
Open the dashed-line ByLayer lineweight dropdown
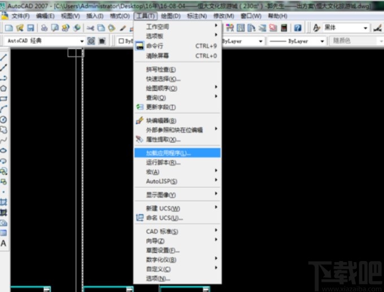(x=297, y=41)
